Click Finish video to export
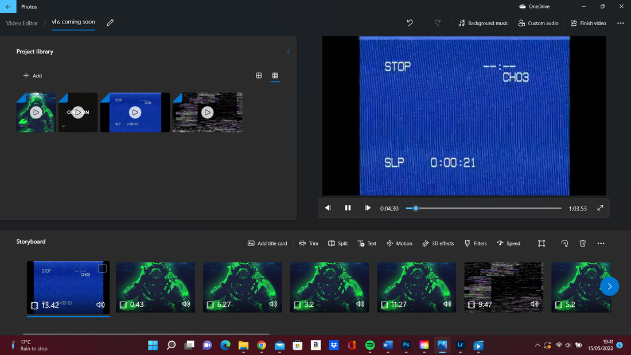 [589, 23]
